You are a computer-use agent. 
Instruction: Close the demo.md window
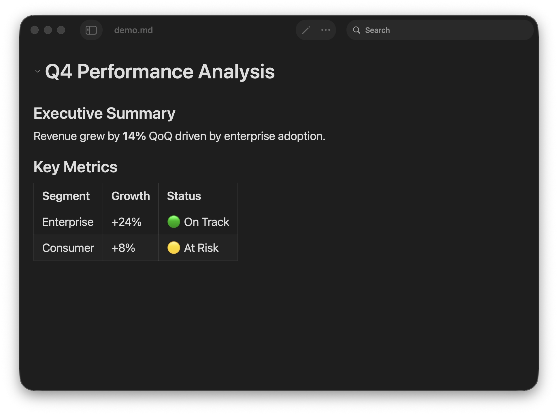click(35, 30)
